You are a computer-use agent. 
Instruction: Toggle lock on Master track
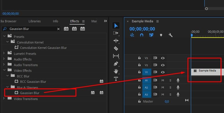point(139,101)
